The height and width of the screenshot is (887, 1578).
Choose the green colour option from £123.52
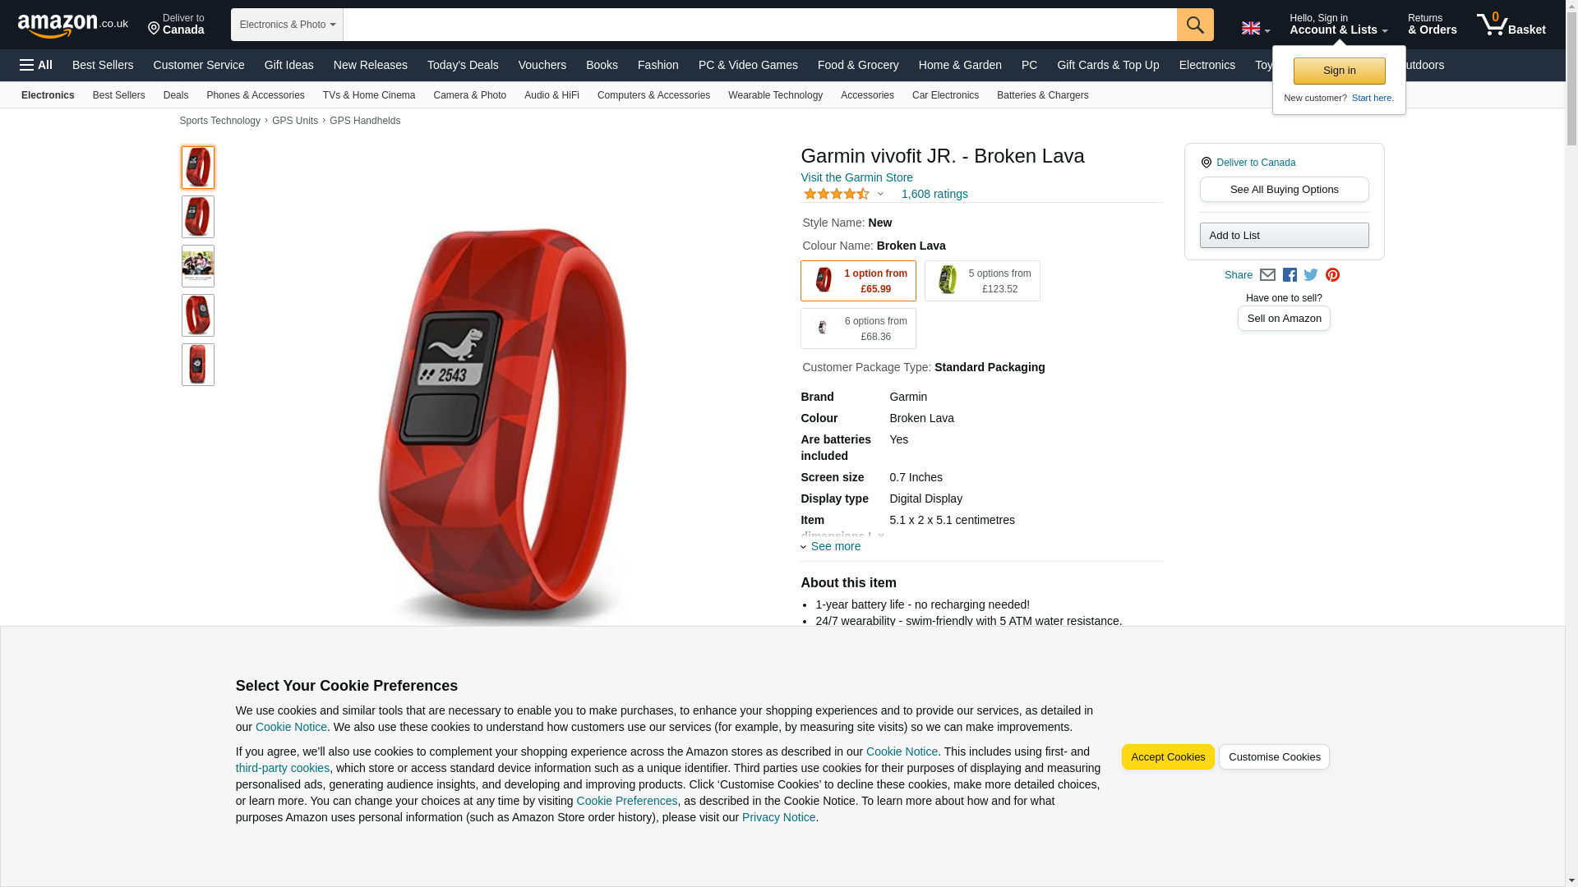(982, 281)
